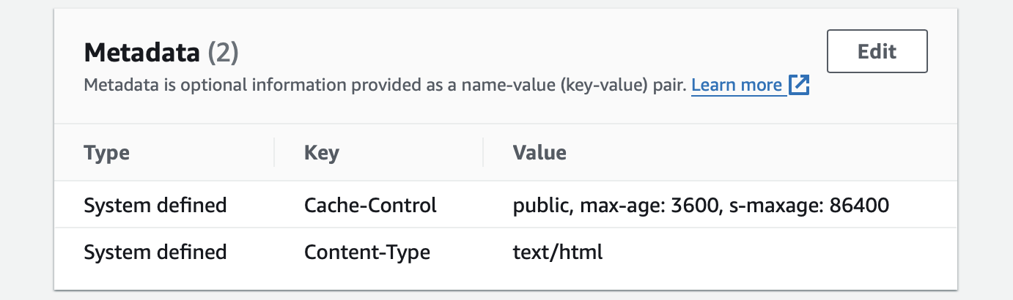
Task: Sort by the Type column header
Action: click(x=107, y=153)
